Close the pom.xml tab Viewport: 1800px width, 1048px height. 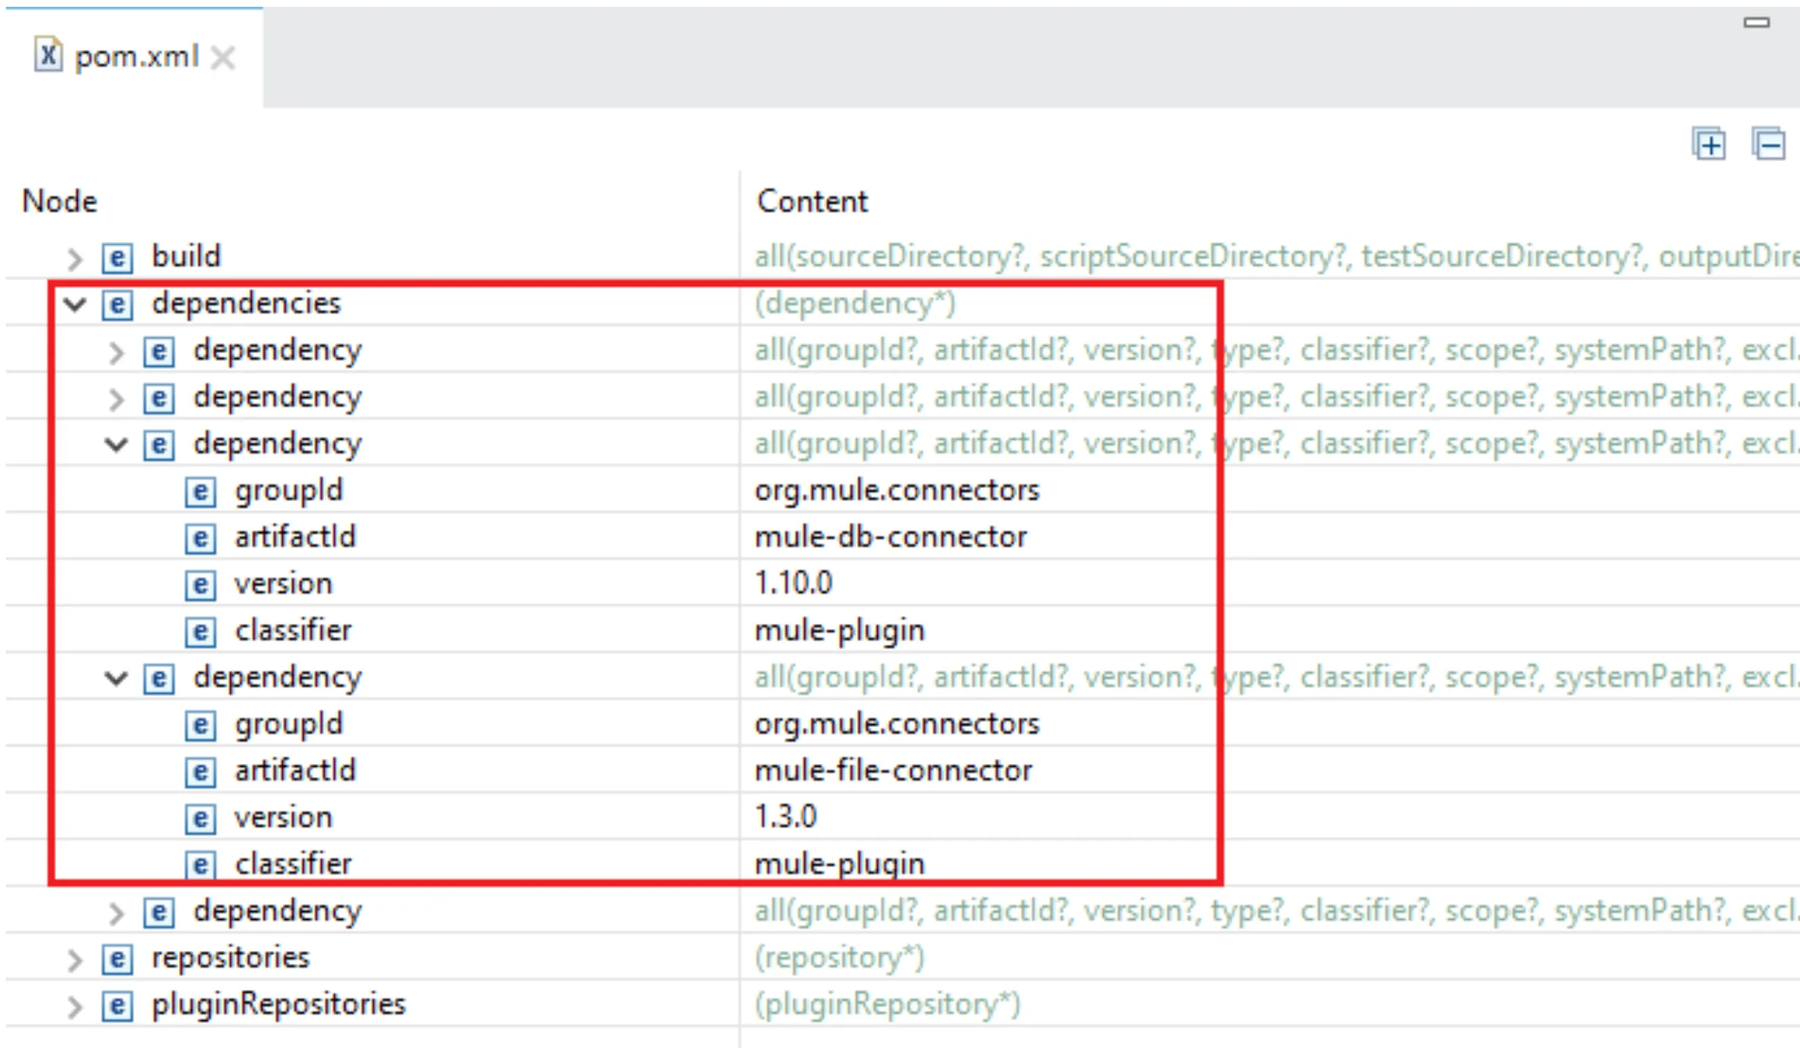223,58
